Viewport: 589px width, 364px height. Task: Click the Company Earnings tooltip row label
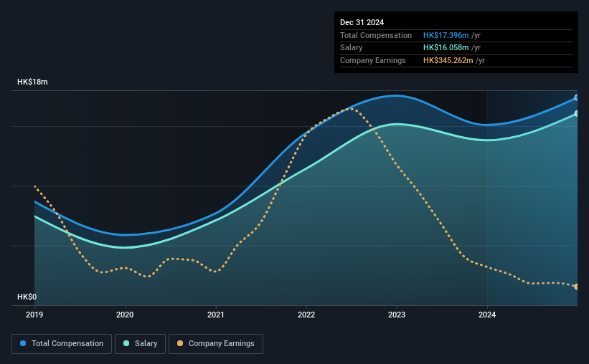372,60
